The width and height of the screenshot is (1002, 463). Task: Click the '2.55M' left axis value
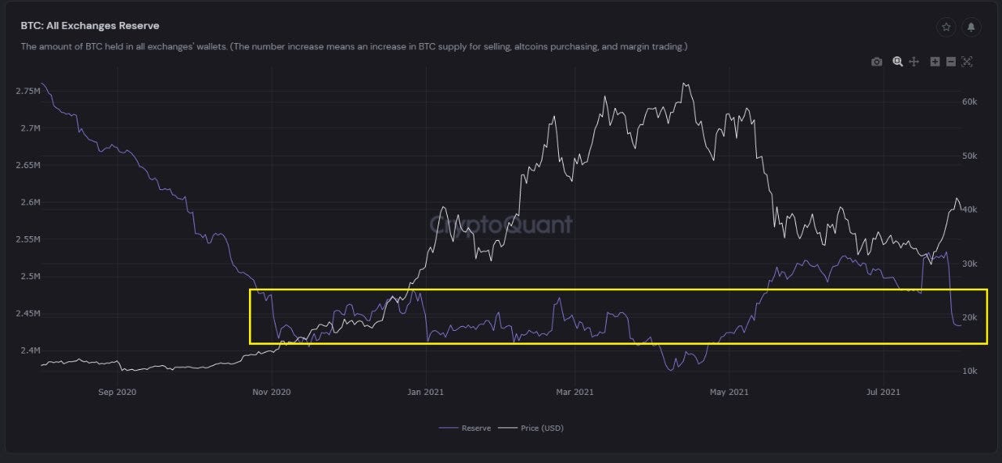point(27,239)
